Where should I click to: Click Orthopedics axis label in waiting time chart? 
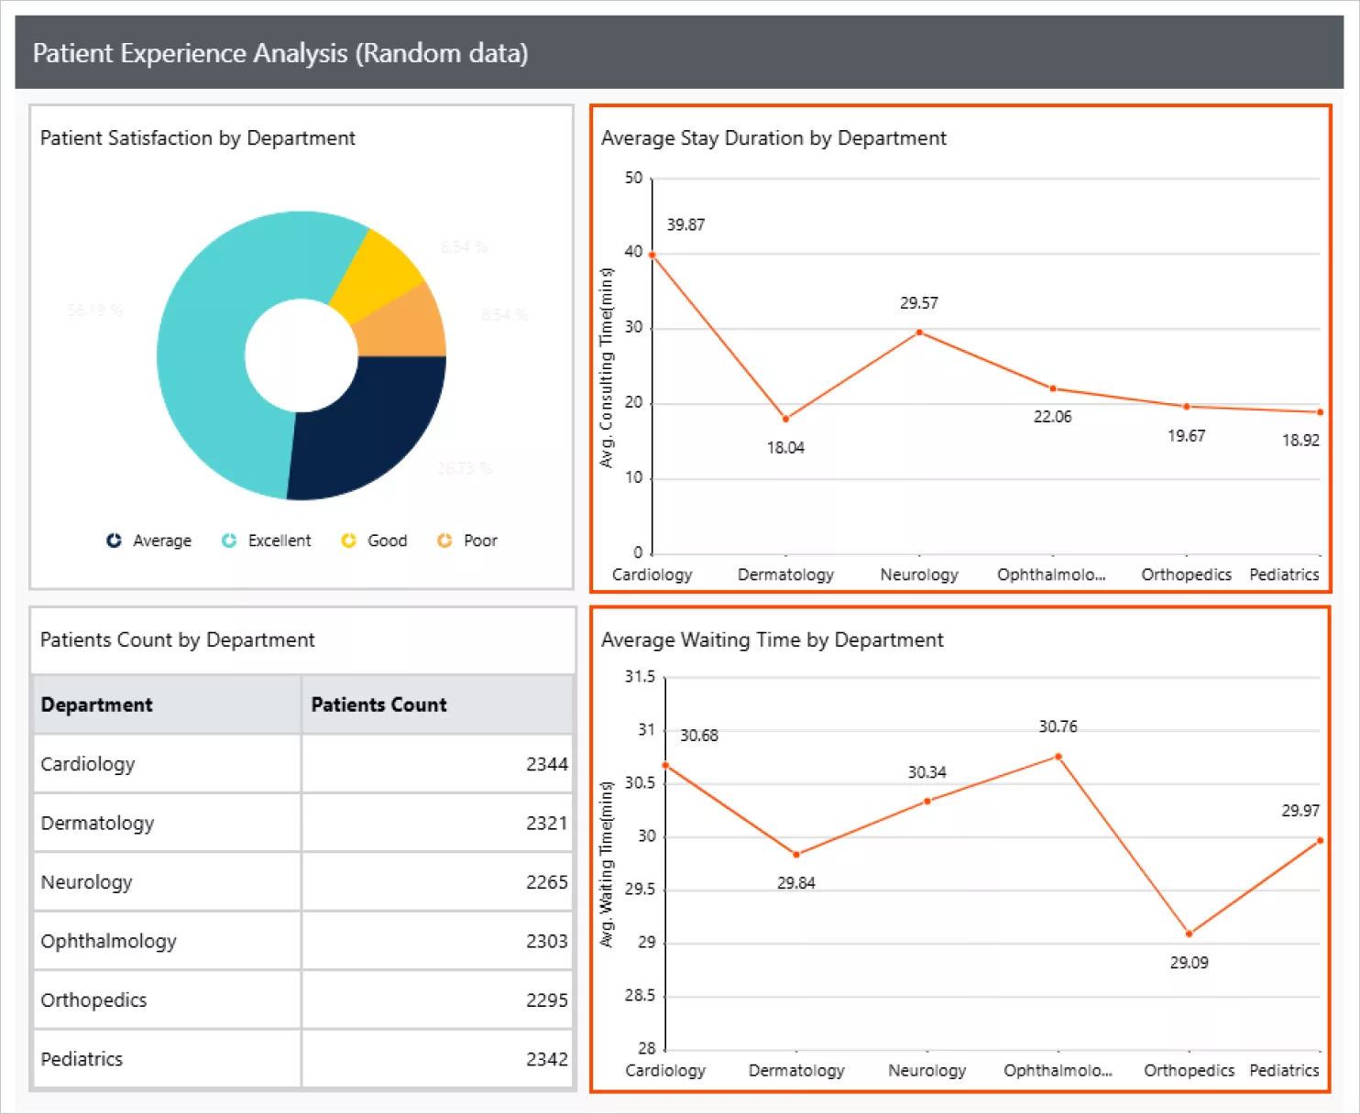click(x=1189, y=1070)
